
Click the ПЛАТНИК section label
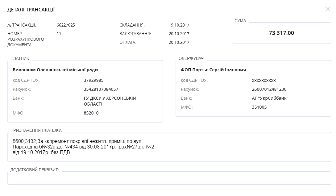pyautogui.click(x=20, y=58)
